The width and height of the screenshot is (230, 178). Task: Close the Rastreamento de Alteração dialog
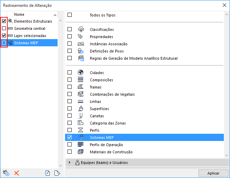point(223,5)
